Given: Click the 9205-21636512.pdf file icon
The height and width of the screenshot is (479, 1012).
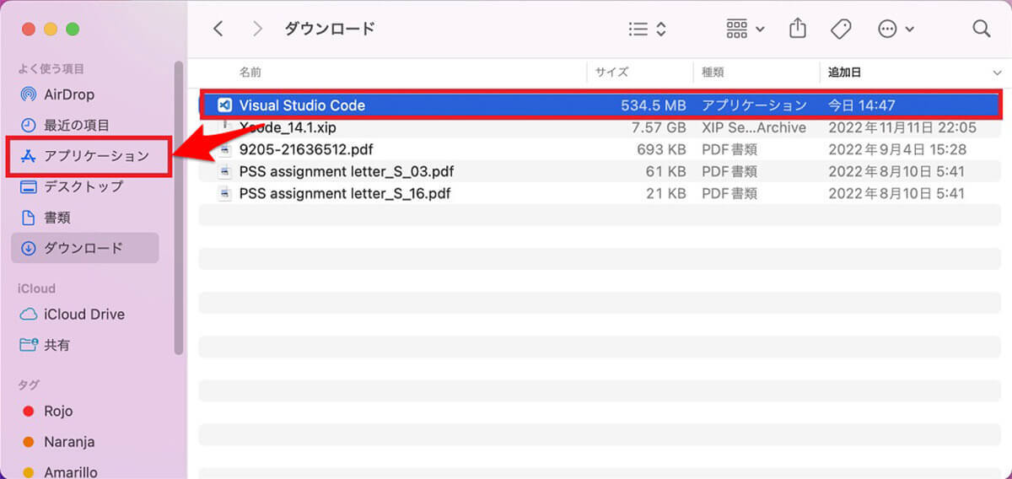Looking at the screenshot, I should coord(224,150).
